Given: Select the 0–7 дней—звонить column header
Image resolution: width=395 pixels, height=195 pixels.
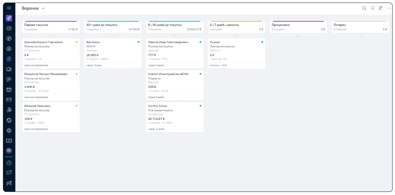Looking at the screenshot, I should pyautogui.click(x=236, y=27).
